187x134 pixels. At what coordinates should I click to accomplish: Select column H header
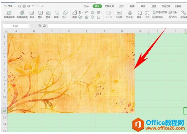click(140, 31)
